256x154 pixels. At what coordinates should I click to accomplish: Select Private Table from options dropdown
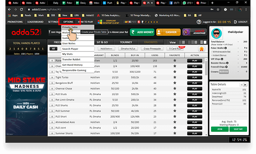(x=78, y=27)
